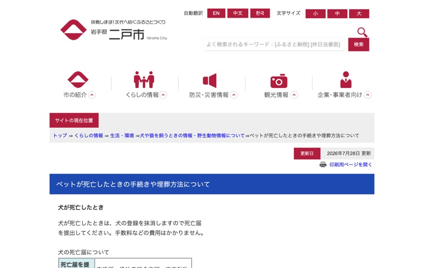Open the Ninohe City logo home link
This screenshot has height=268, width=429.
[114, 30]
